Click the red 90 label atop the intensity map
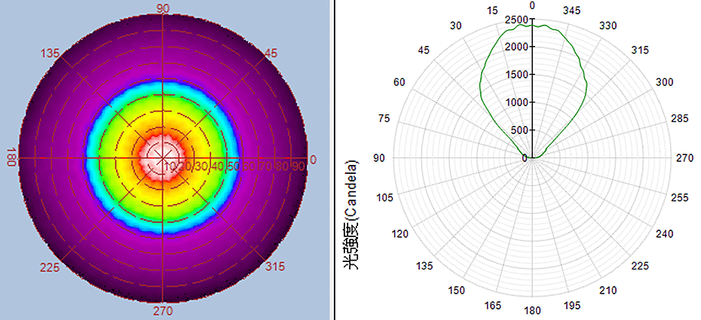Screen dimensions: 701x320 (163, 8)
